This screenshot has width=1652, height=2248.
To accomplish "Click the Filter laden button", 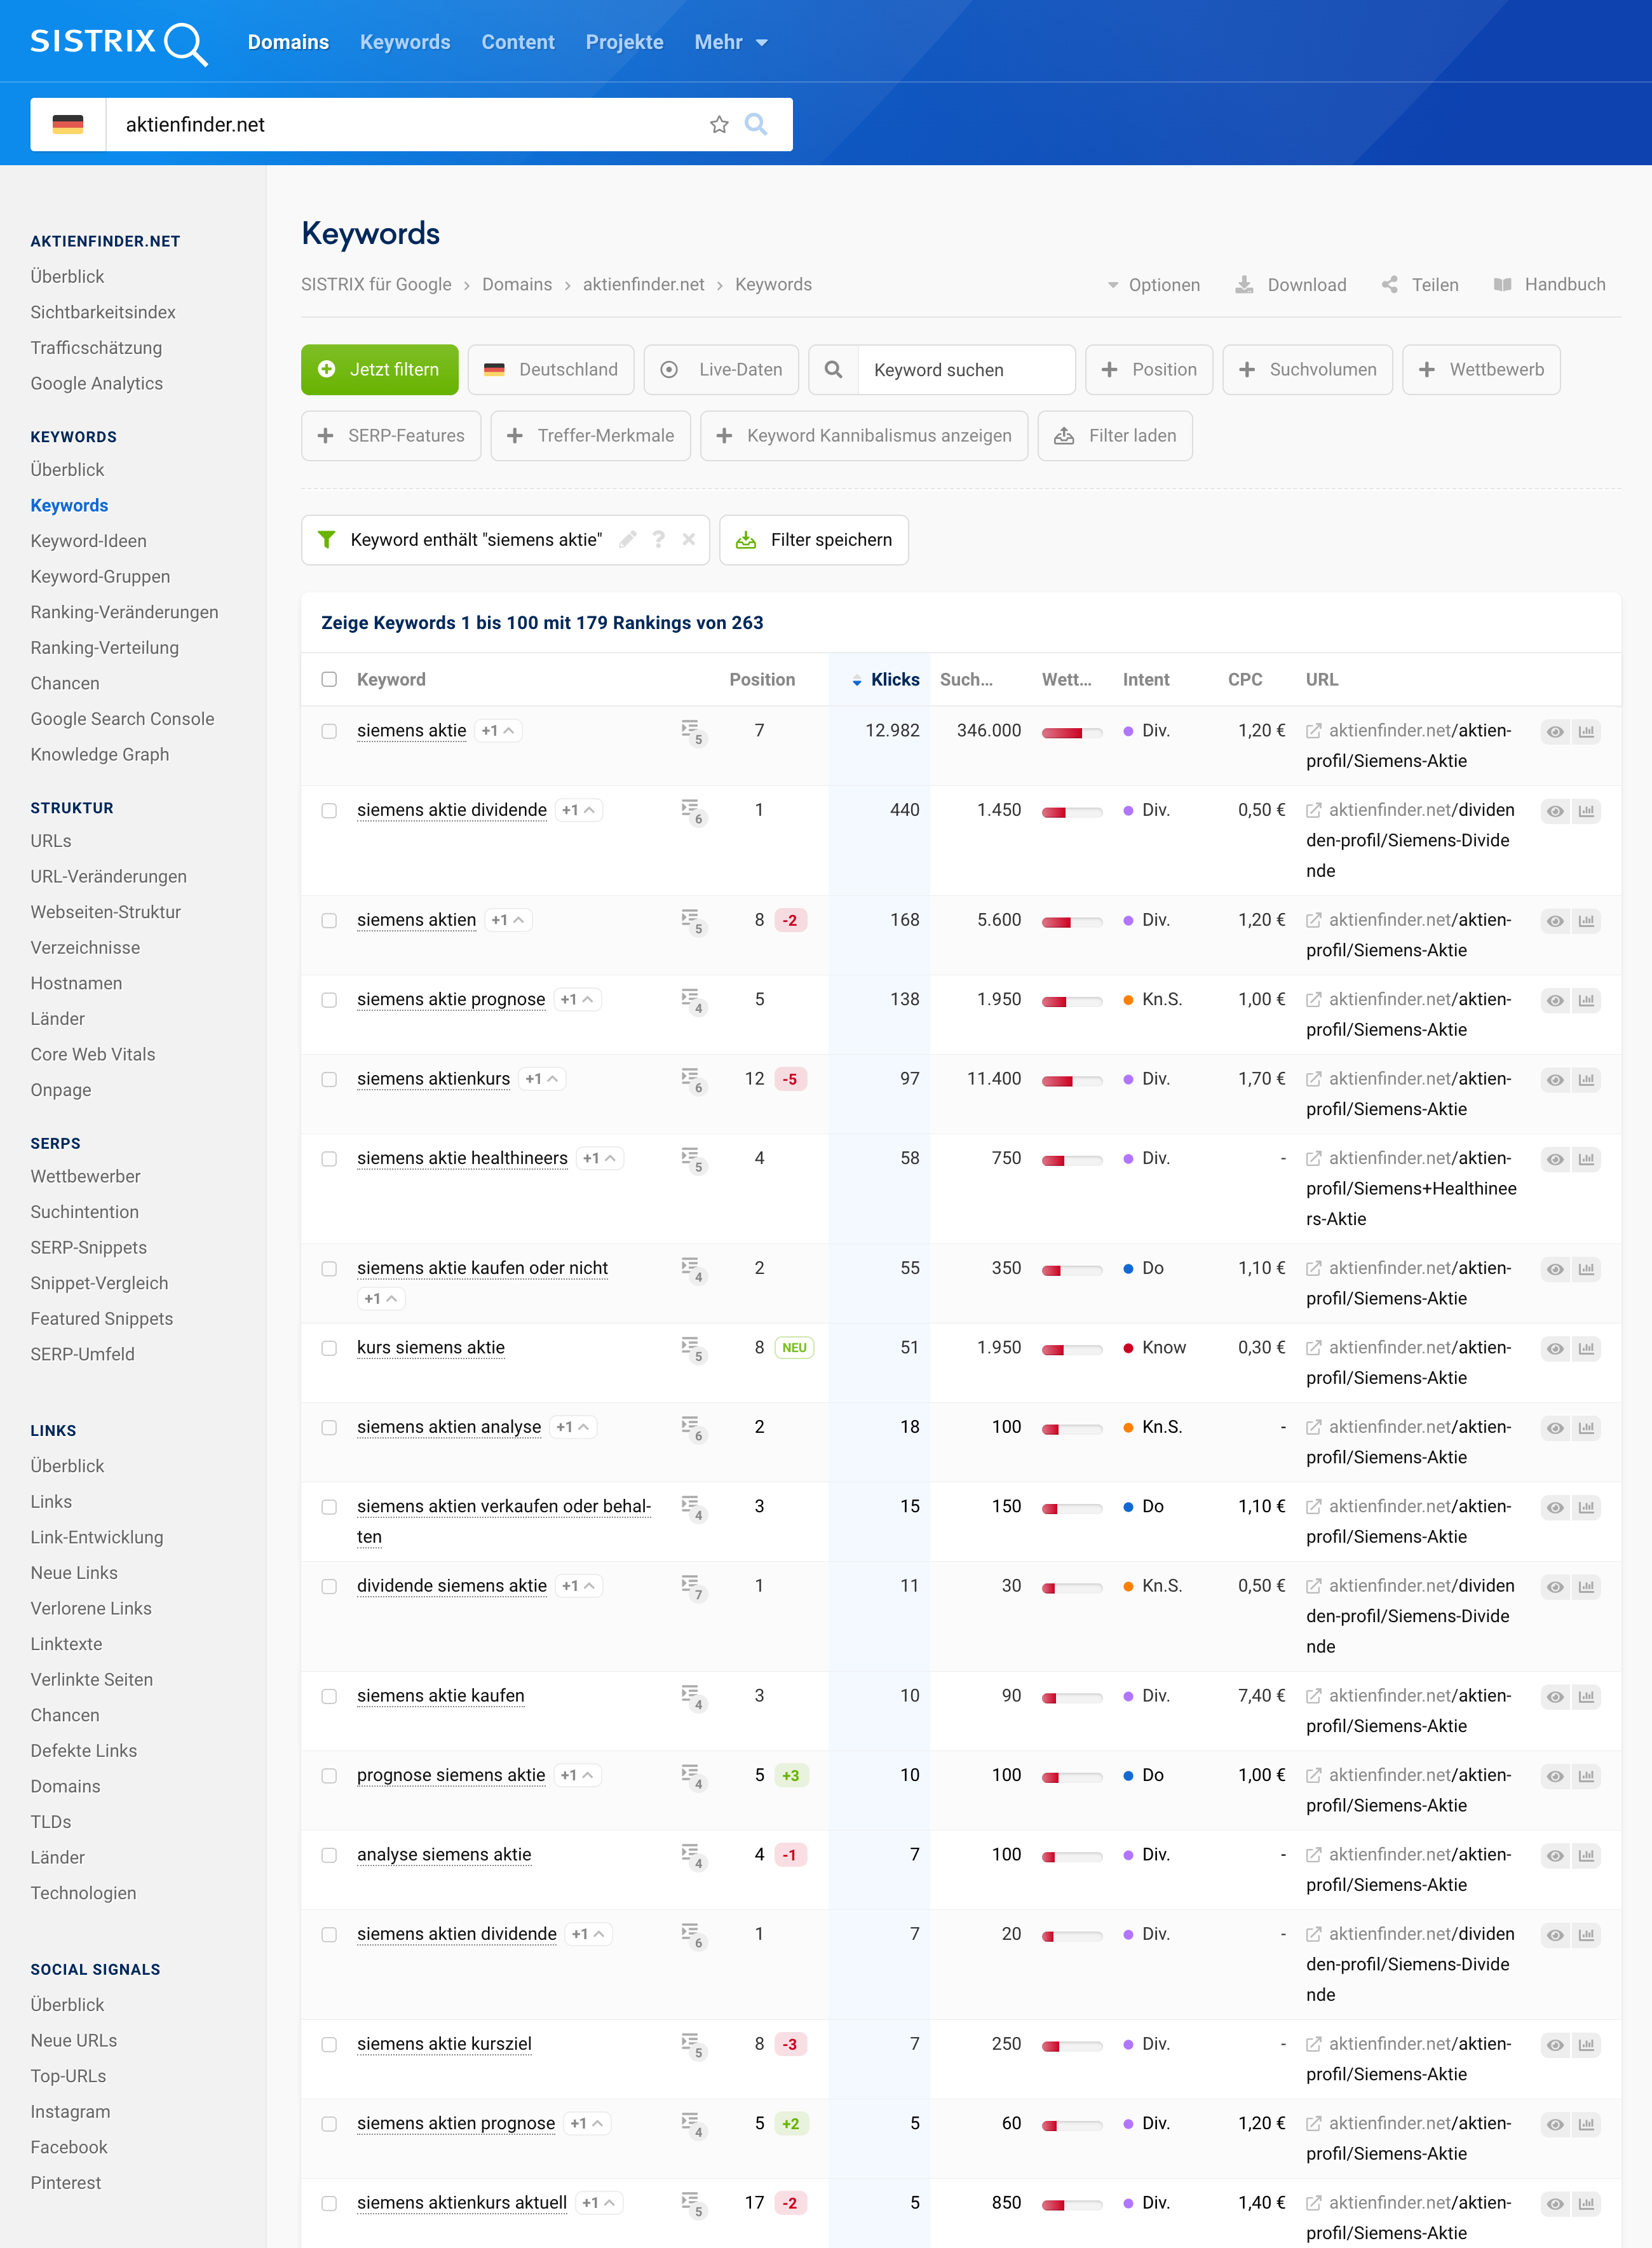I will (1115, 436).
